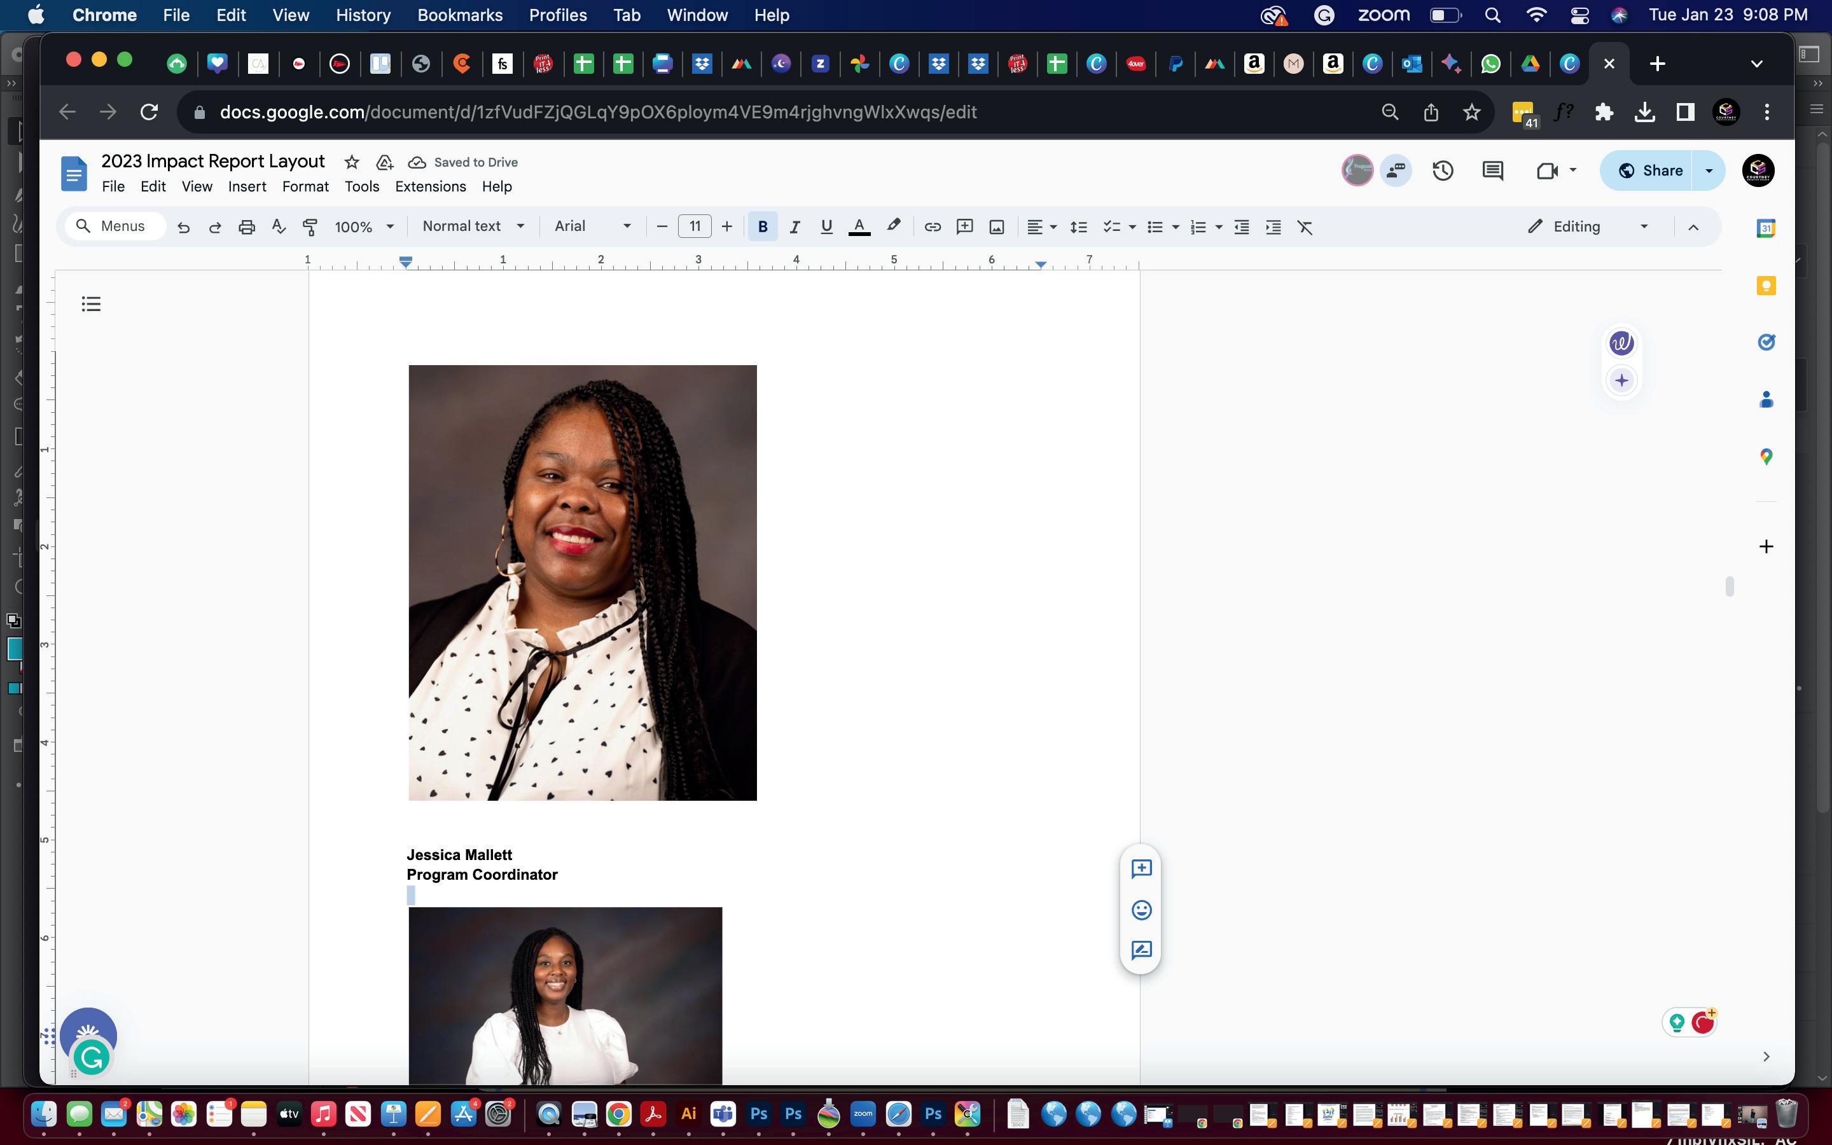
Task: Toggle underline formatting
Action: (x=826, y=226)
